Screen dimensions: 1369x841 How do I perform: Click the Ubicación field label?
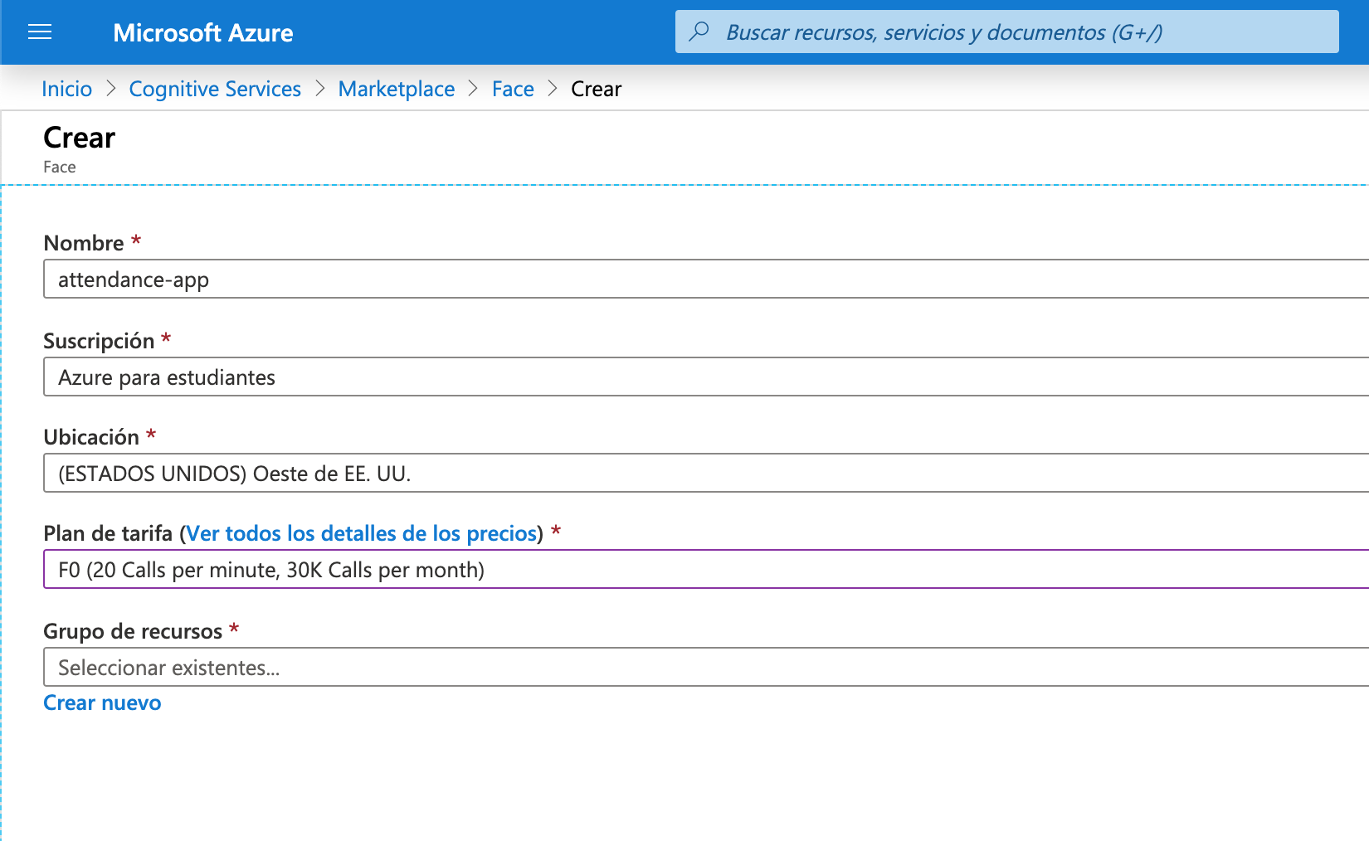[x=91, y=437]
